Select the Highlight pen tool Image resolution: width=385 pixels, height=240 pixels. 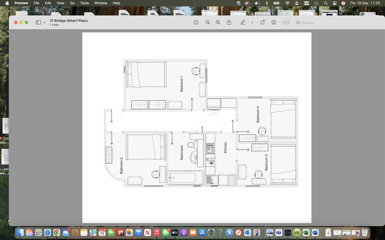[243, 23]
